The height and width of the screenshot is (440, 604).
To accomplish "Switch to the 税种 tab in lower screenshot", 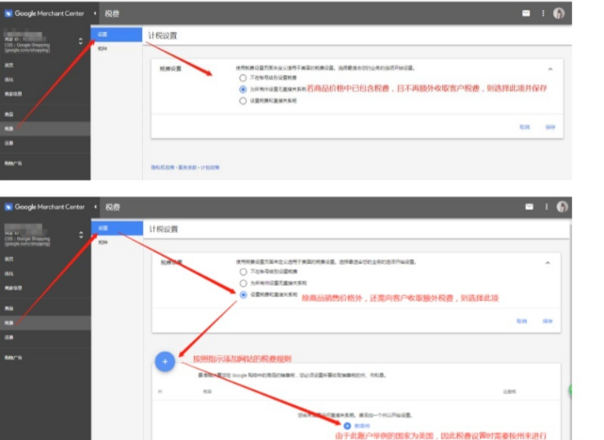I will tap(103, 243).
